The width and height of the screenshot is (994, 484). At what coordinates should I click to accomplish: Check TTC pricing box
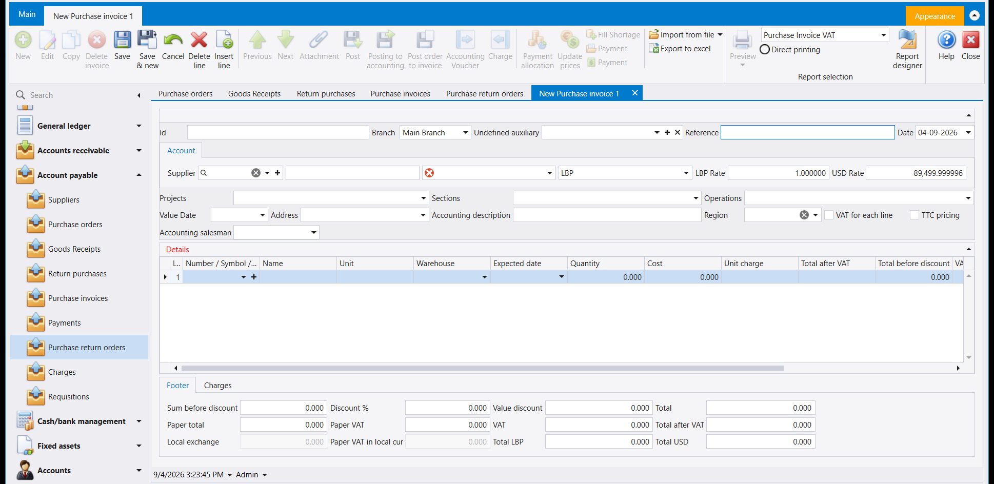coord(915,215)
